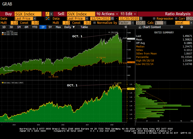This screenshot has width=193, height=139.
Task: Click the Sell side Mult field
Action: (66, 23)
